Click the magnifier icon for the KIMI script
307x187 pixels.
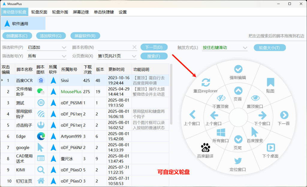click(40, 170)
